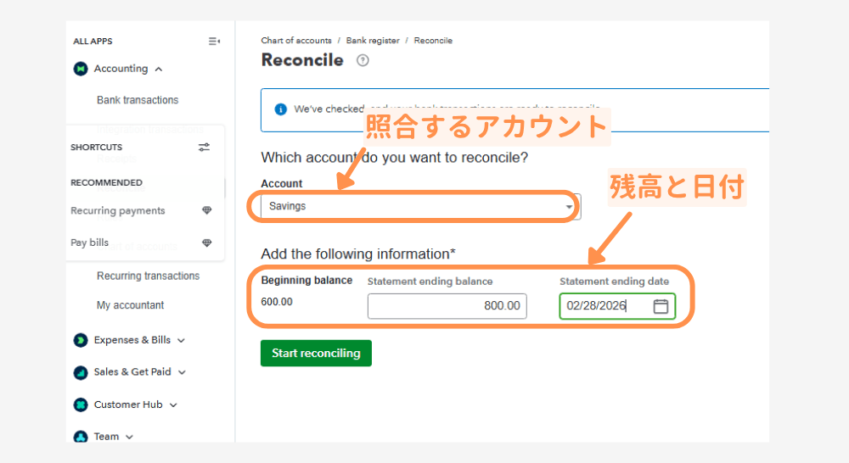Image resolution: width=849 pixels, height=463 pixels.
Task: Click the help icon beside Reconcile
Action: 363,60
